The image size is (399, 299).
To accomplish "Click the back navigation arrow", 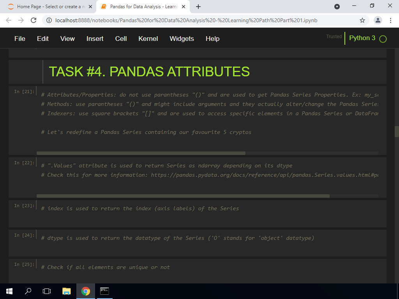I will pos(9,20).
